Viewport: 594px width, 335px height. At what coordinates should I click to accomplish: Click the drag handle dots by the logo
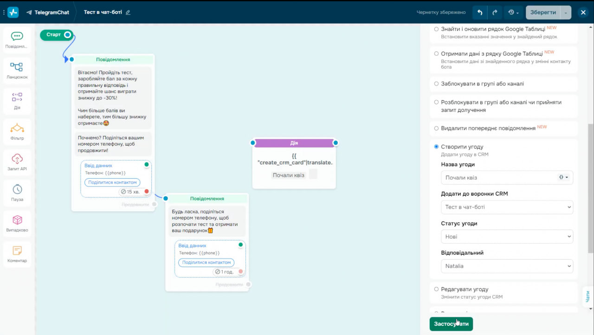coord(4,13)
